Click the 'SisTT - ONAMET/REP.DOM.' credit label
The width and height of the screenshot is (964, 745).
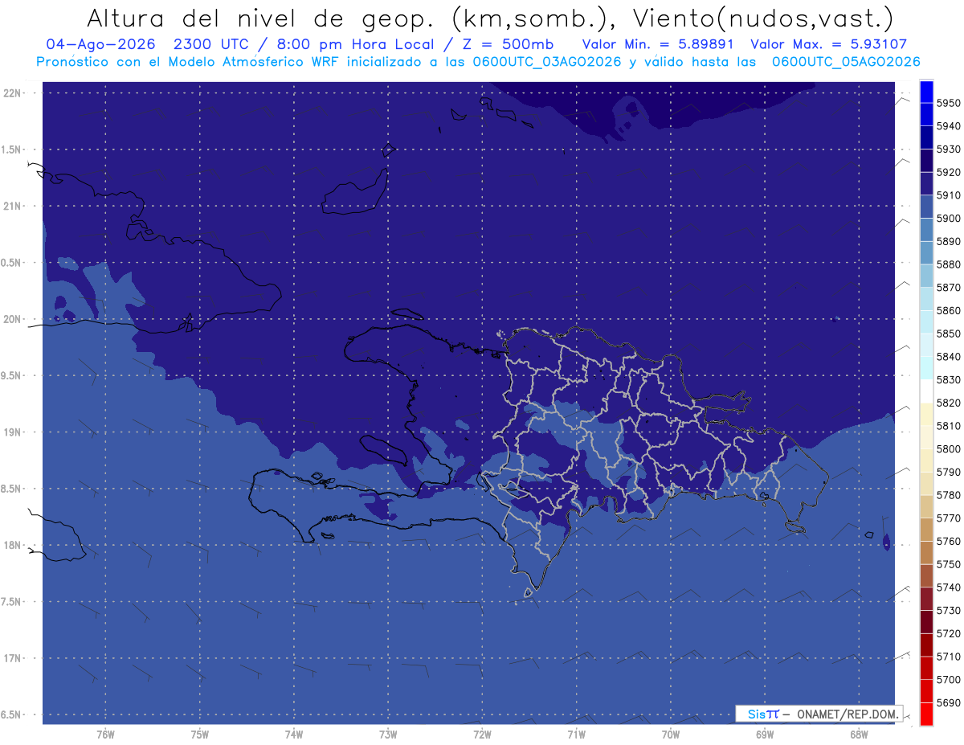[x=819, y=714]
